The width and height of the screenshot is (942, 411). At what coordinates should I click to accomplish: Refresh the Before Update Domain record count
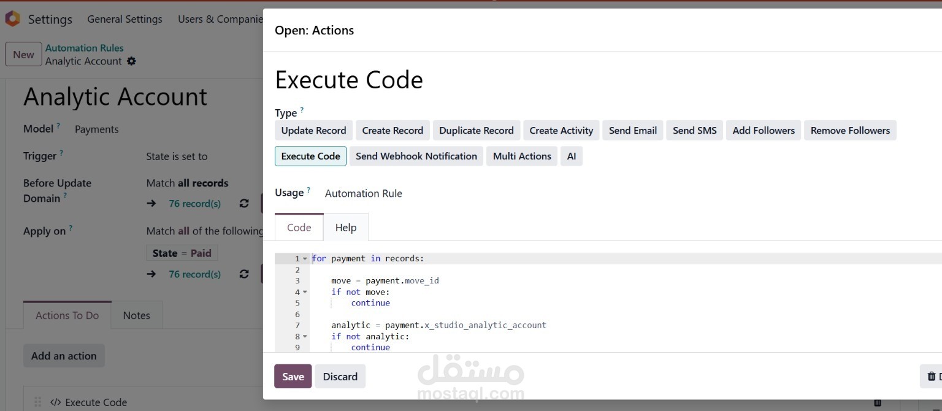point(244,204)
